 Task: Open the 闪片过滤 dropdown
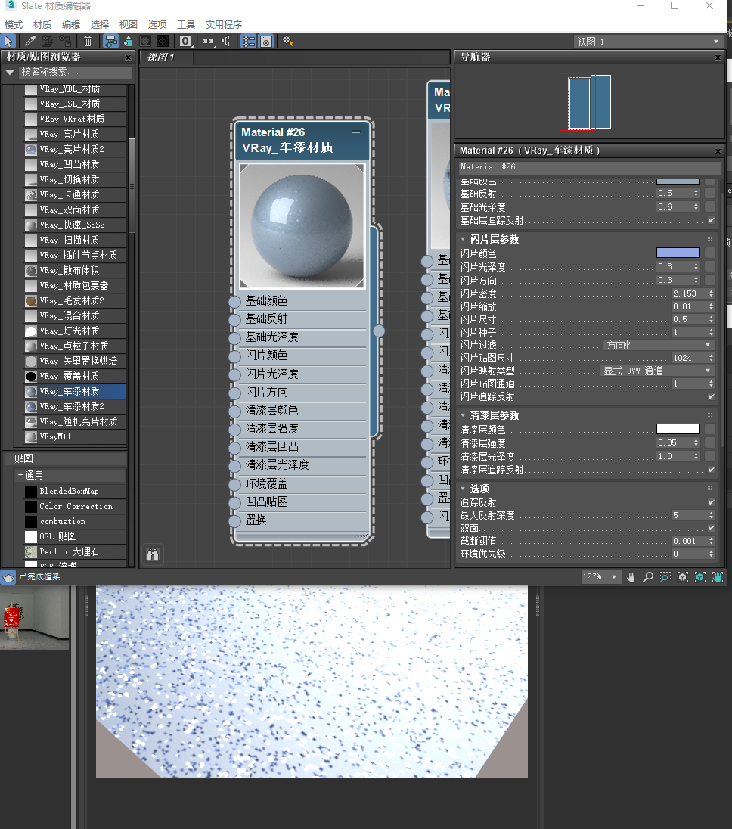(x=659, y=345)
